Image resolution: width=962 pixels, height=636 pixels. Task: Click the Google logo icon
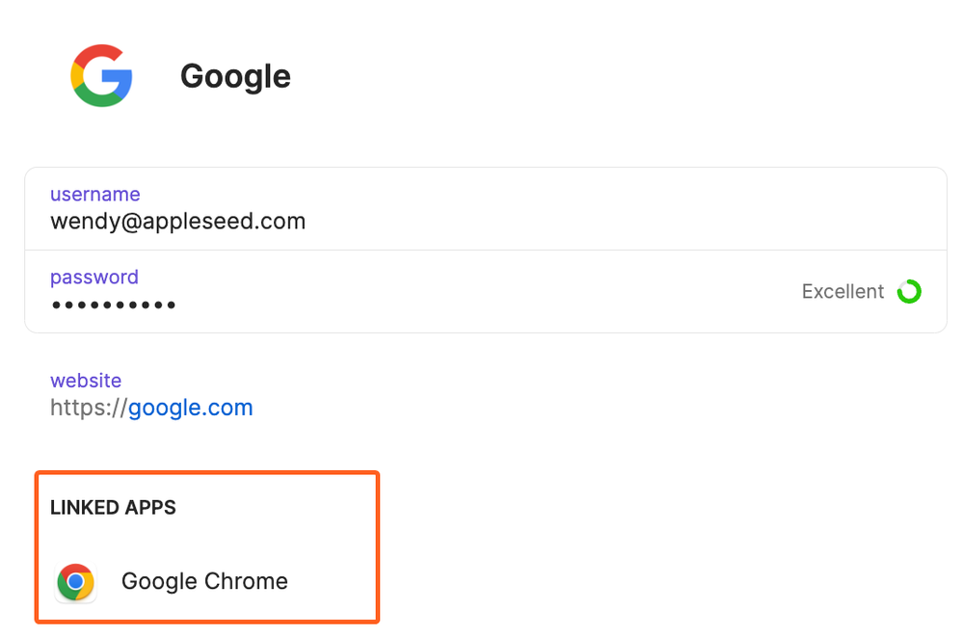click(x=101, y=75)
